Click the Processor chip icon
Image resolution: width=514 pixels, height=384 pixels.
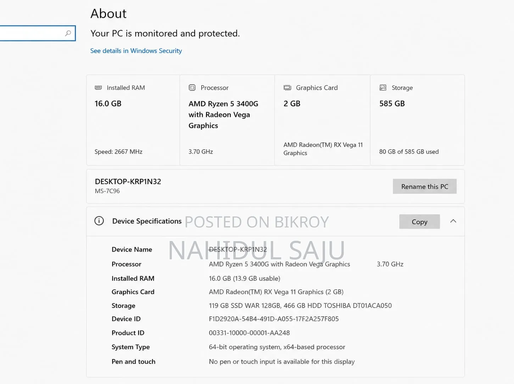192,87
